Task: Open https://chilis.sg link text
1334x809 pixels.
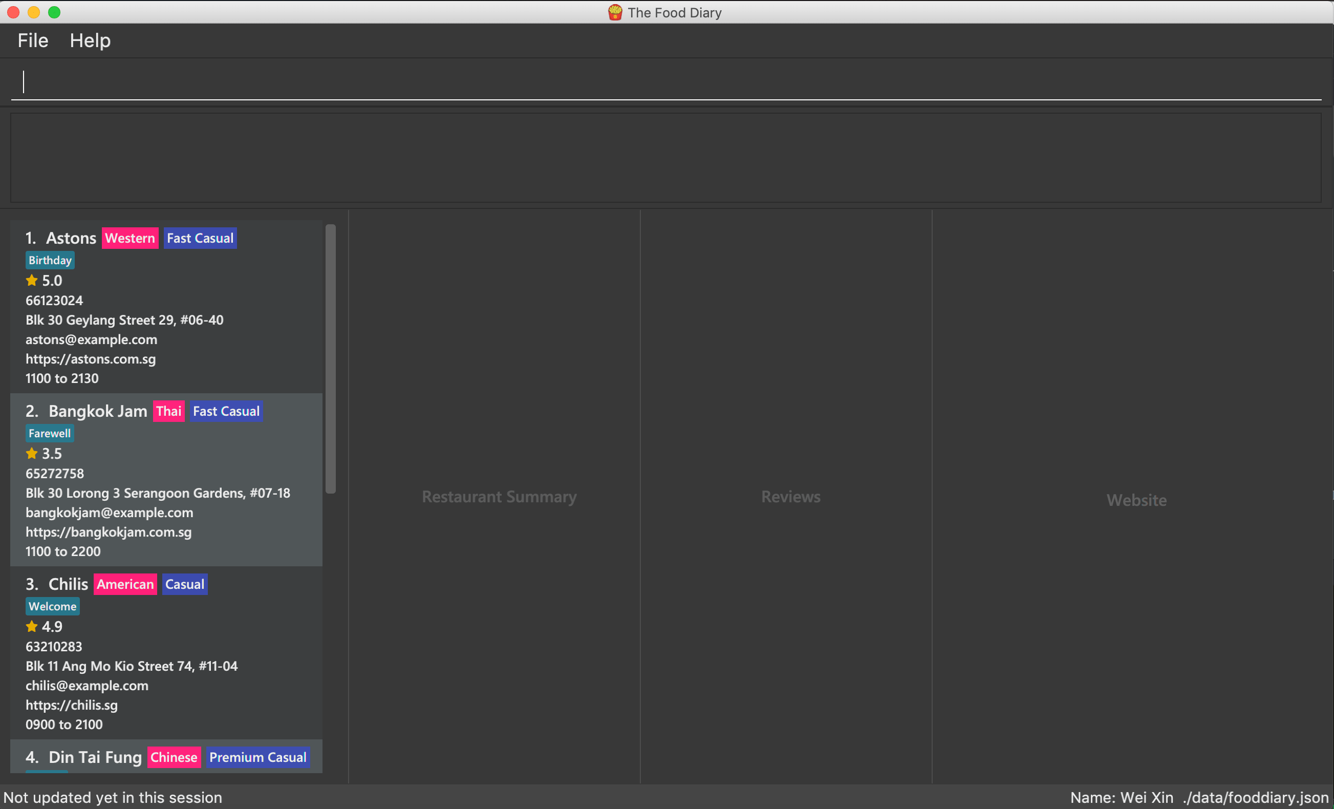Action: tap(72, 705)
